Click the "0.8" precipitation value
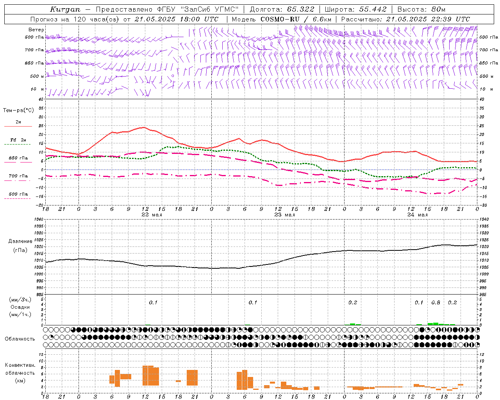The image size is (500, 400). pos(436,302)
